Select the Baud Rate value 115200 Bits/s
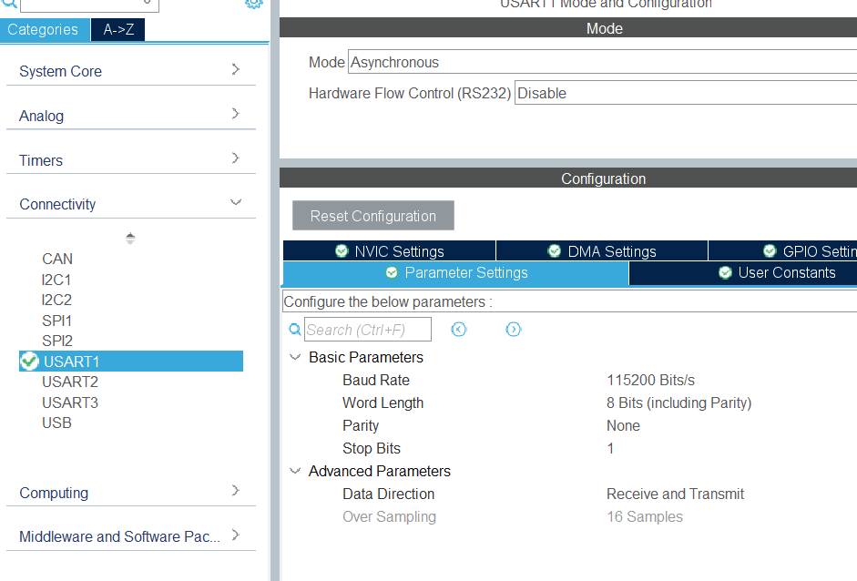This screenshot has width=857, height=581. tap(650, 380)
